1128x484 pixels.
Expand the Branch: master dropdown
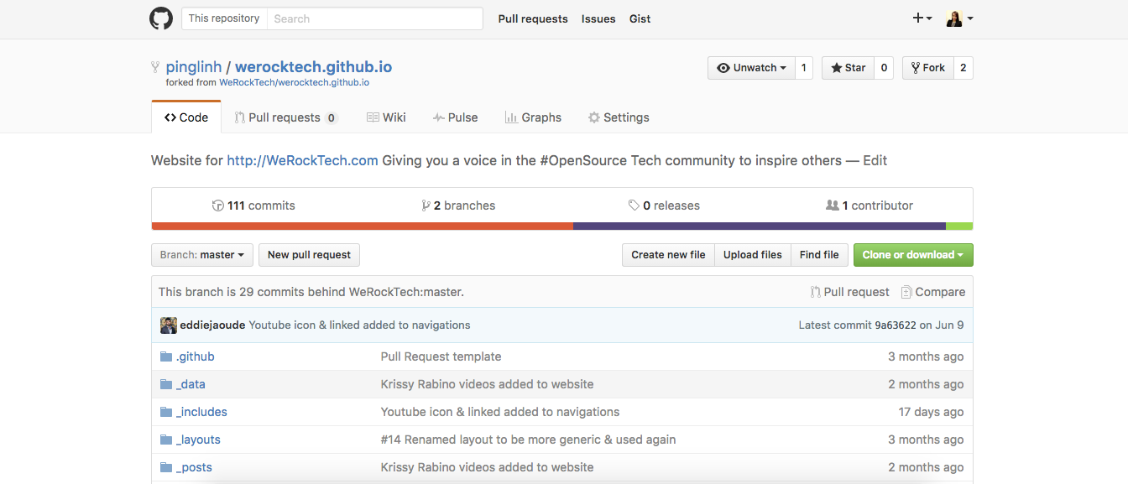(202, 255)
